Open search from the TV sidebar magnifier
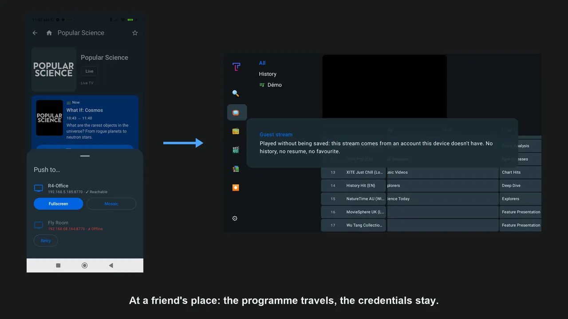Screen dimensions: 568x319 pos(236,93)
